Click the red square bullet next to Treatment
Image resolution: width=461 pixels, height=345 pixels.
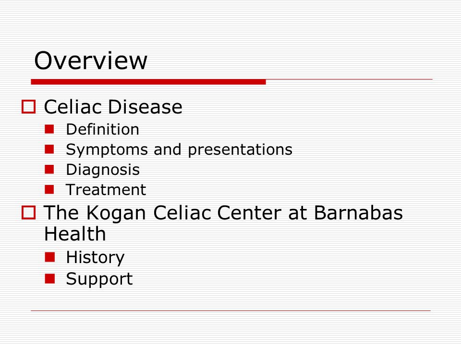point(49,190)
